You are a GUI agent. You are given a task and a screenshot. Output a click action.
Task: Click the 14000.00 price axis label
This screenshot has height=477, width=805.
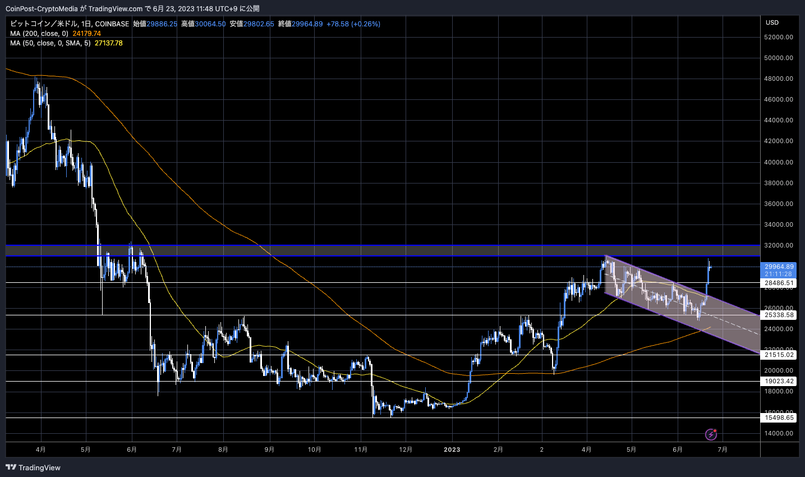point(779,433)
